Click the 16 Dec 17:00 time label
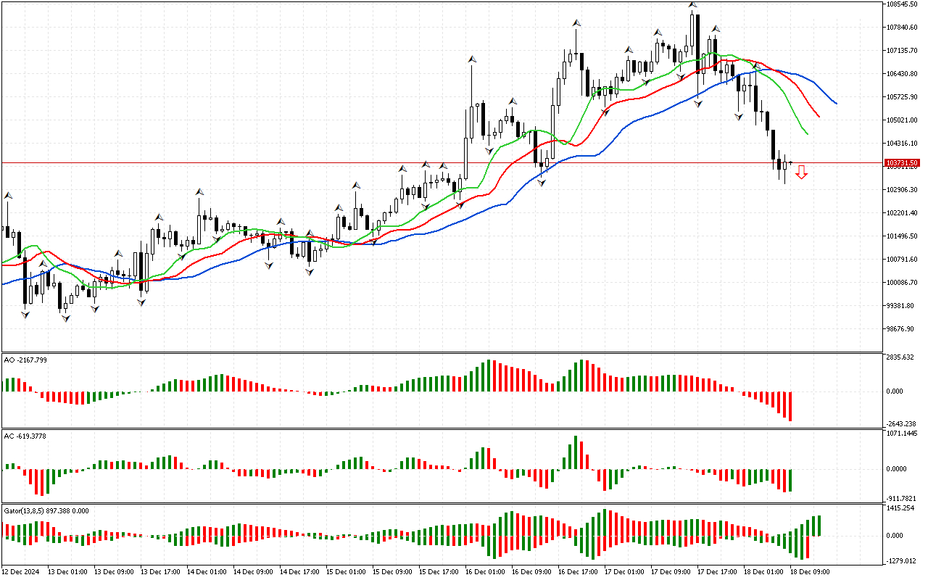The image size is (928, 580). [x=579, y=572]
